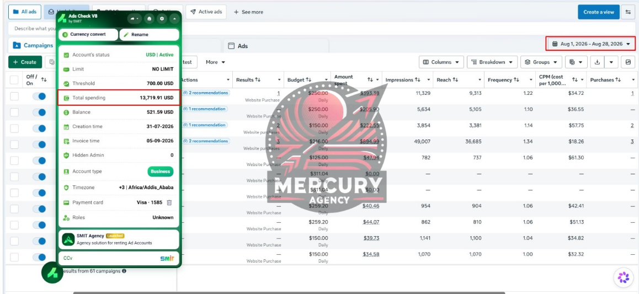This screenshot has height=294, width=639.
Task: Open Ads Check settings gear
Action: (x=162, y=18)
